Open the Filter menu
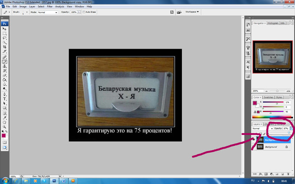Viewport: 295px width, 184px height. point(50,6)
